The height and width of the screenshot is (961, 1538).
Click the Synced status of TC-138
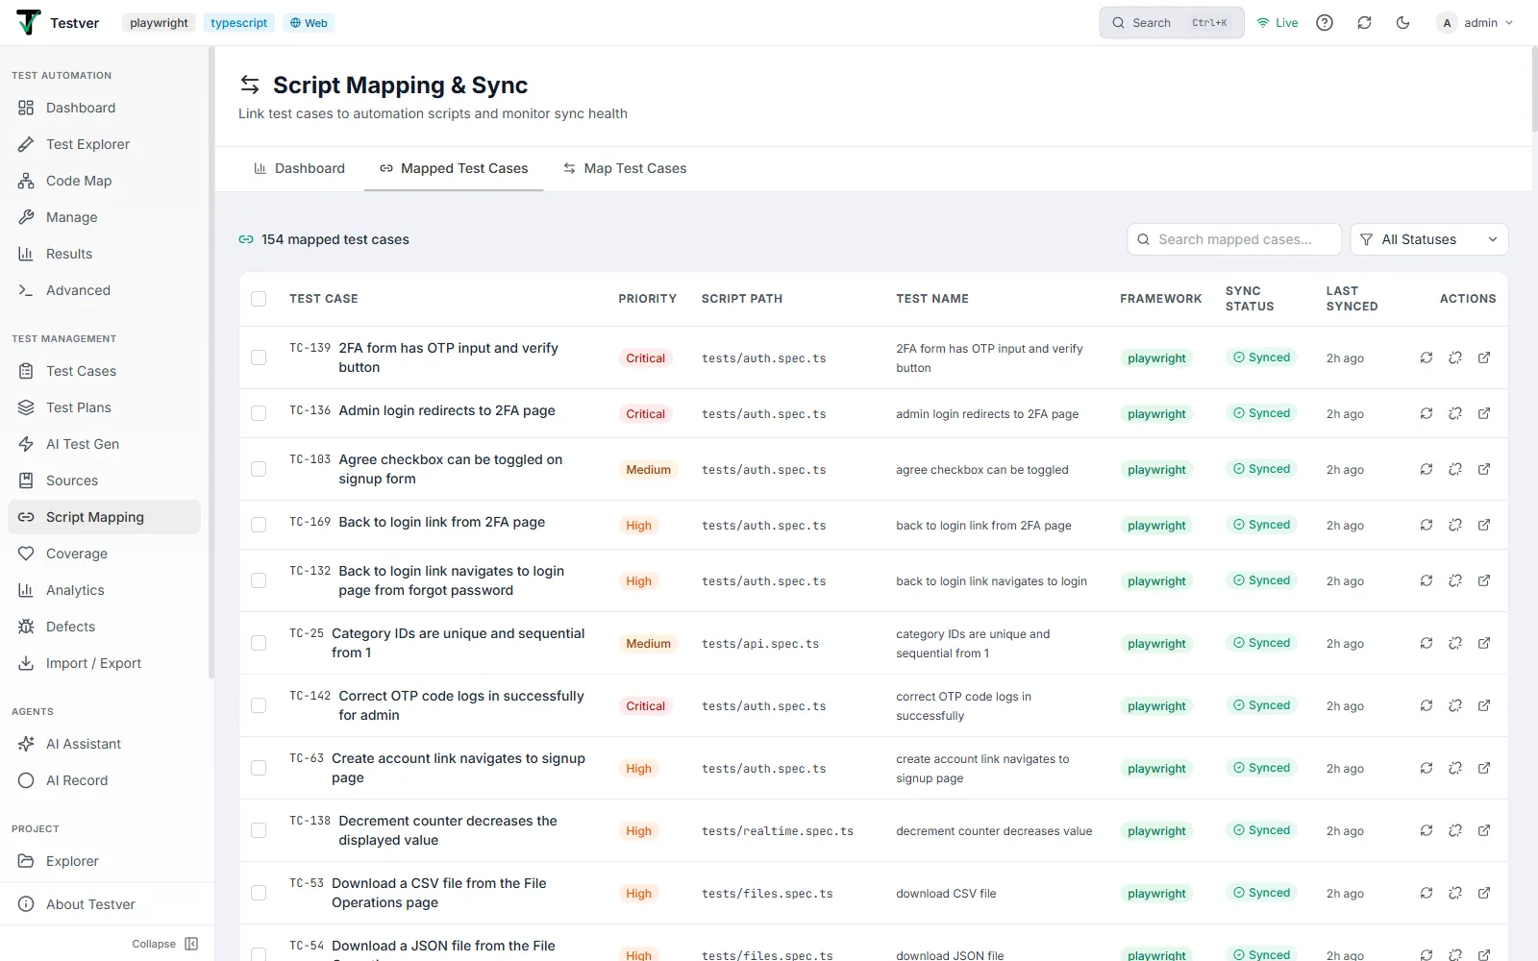(1262, 830)
